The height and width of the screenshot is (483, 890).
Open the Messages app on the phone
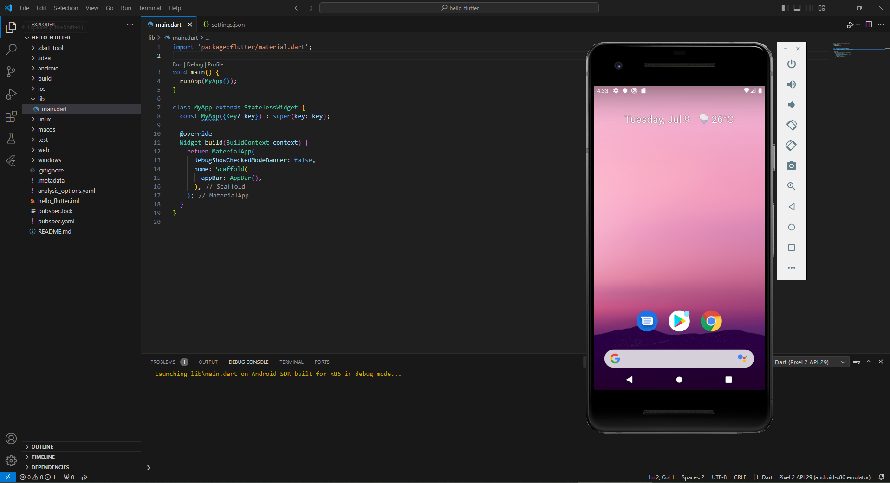pos(647,321)
